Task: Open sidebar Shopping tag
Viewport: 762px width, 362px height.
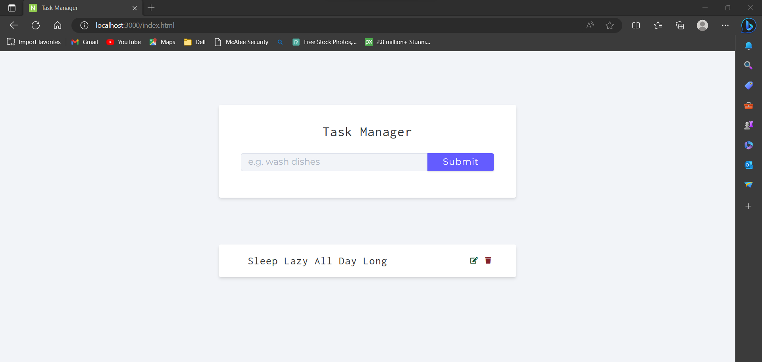Action: point(749,85)
